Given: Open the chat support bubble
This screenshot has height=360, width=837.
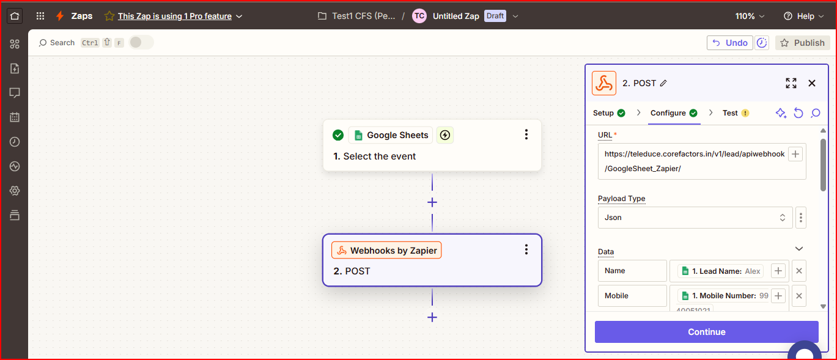Looking at the screenshot, I should 804,350.
